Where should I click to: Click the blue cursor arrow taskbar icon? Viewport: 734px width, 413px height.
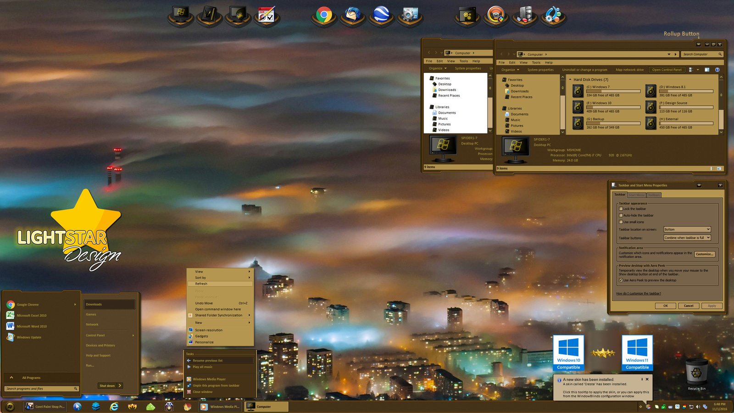pos(77,407)
